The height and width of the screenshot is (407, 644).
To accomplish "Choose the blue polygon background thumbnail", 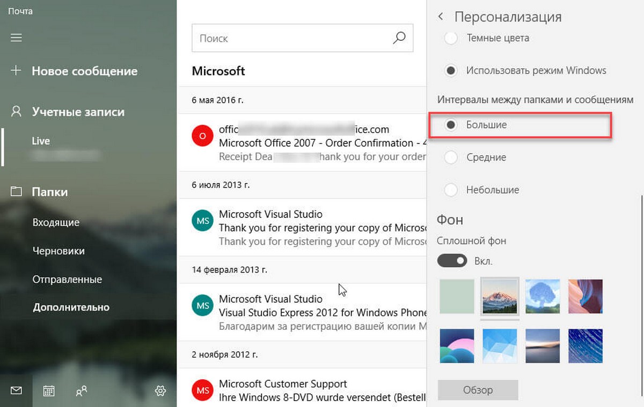I will 500,346.
